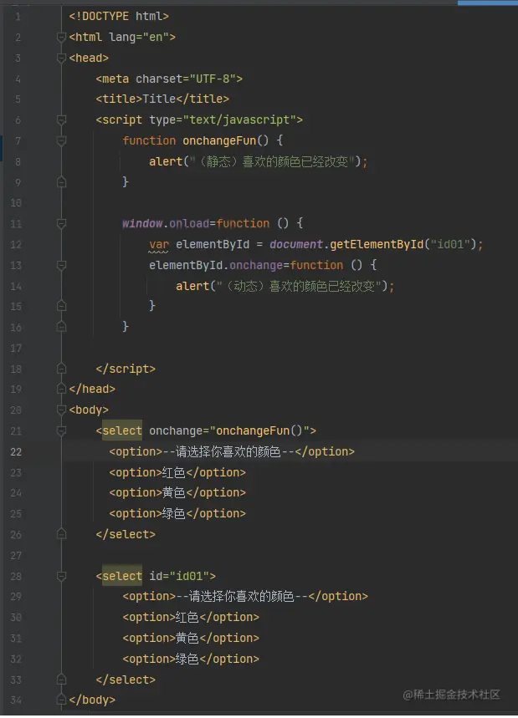This screenshot has height=718, width=518.
Task: Click the highlighted select tag on line 28
Action: click(122, 576)
